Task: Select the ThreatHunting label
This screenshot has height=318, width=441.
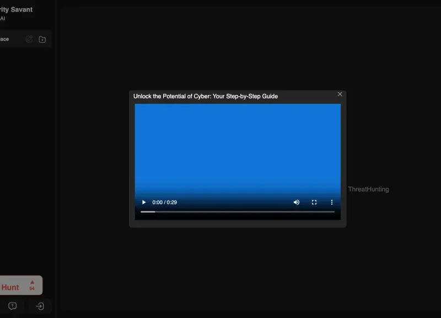Action: coord(368,189)
